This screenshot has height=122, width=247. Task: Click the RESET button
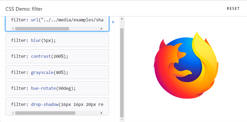[x=233, y=9]
